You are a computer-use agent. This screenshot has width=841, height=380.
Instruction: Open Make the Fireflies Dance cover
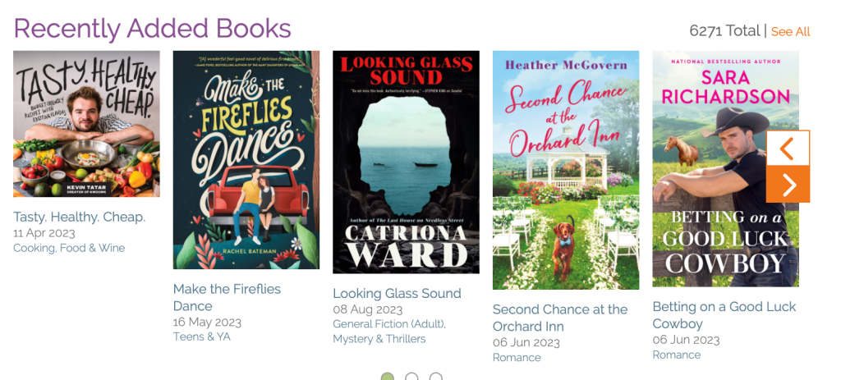coord(246,160)
